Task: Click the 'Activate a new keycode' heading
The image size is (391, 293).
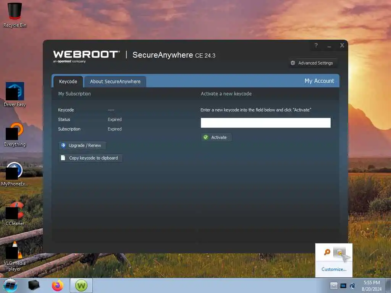Action: [226, 94]
